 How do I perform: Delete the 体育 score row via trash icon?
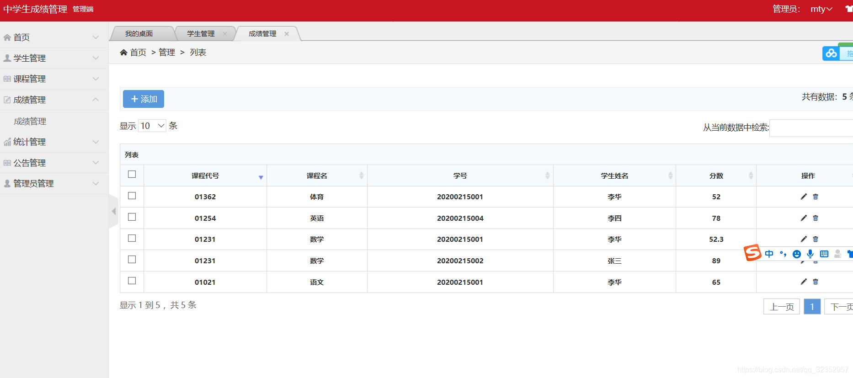[816, 197]
